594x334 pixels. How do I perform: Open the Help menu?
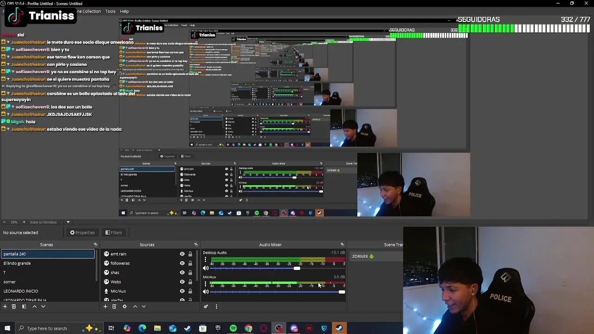(x=124, y=11)
